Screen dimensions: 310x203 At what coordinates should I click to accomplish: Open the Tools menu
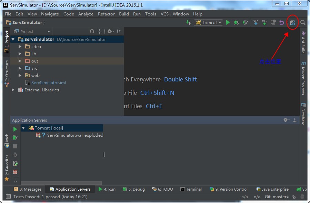coord(151,14)
